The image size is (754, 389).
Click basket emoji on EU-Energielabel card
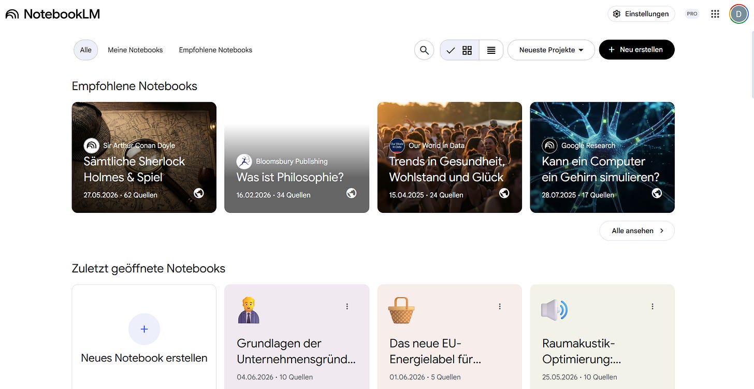tap(401, 311)
